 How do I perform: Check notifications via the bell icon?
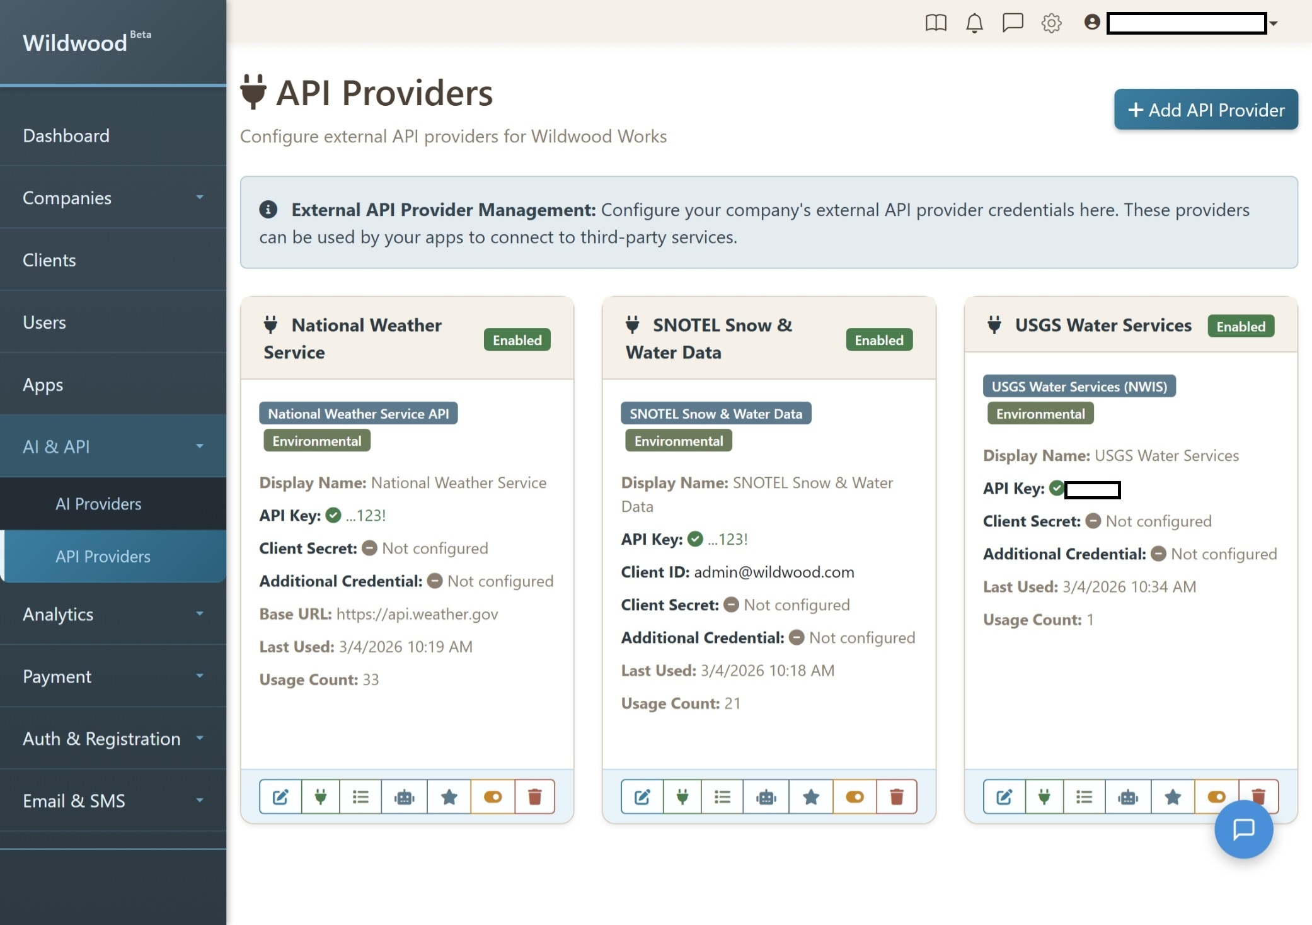[x=975, y=23]
